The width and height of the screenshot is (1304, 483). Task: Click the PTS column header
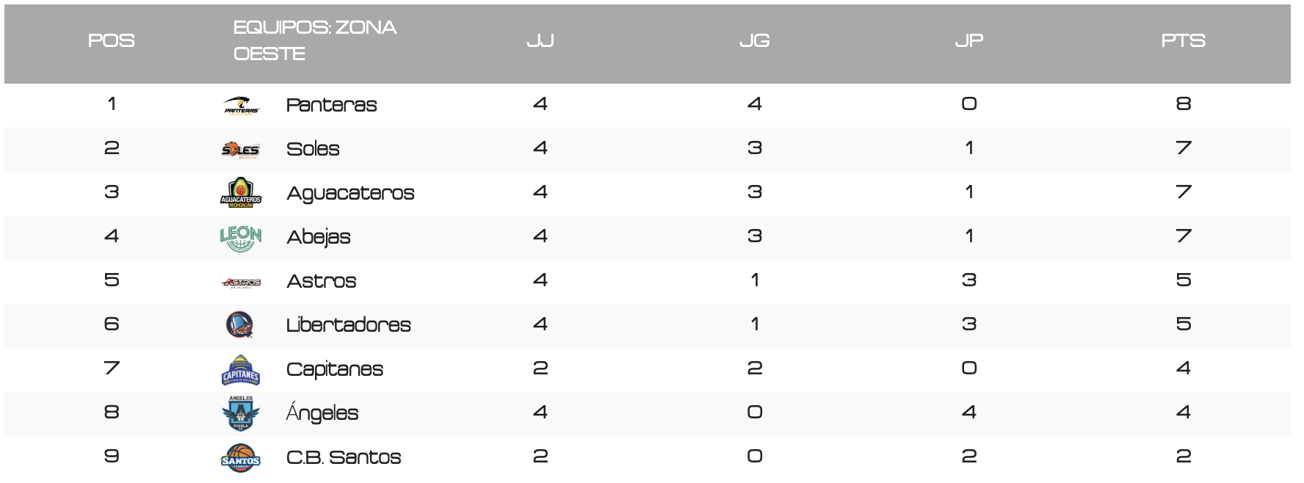pyautogui.click(x=1184, y=41)
